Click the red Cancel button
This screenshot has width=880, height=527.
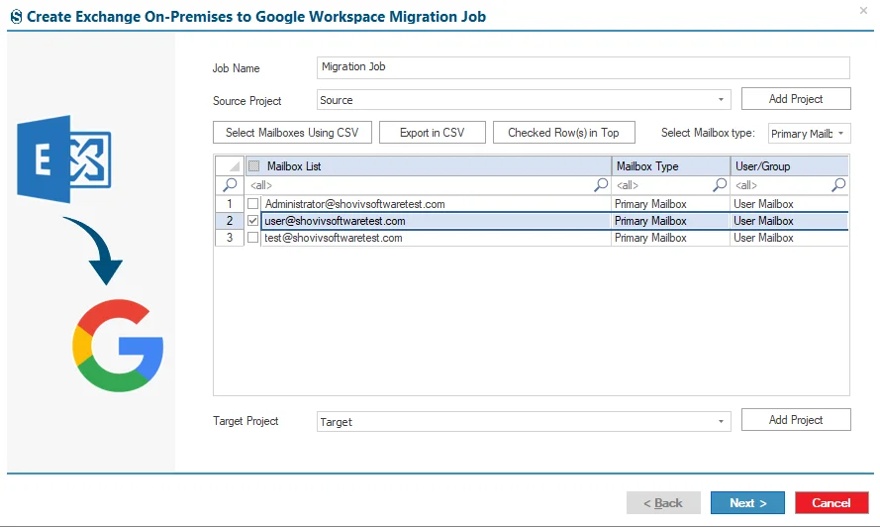point(831,503)
